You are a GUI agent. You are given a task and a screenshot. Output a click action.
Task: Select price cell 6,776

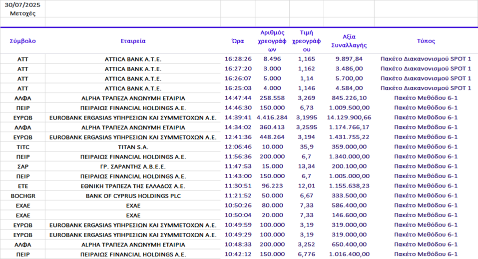click(x=306, y=254)
